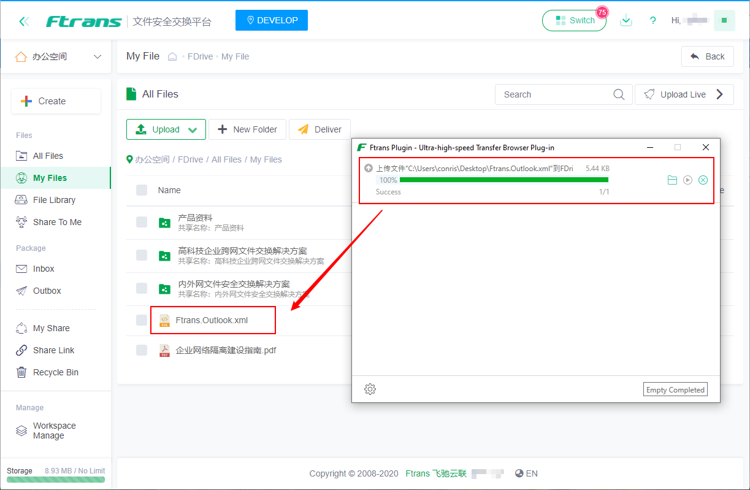This screenshot has height=490, width=750.
Task: Click the blue DEVELOP button
Action: 272,20
